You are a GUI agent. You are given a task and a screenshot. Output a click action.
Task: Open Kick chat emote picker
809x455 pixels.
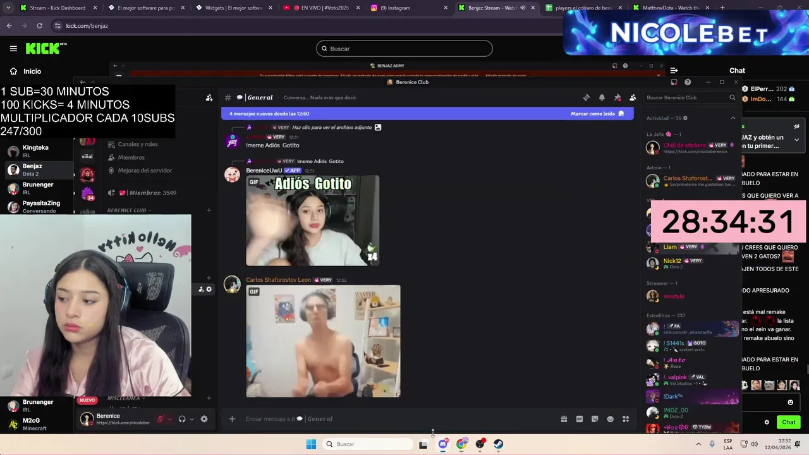(790, 403)
